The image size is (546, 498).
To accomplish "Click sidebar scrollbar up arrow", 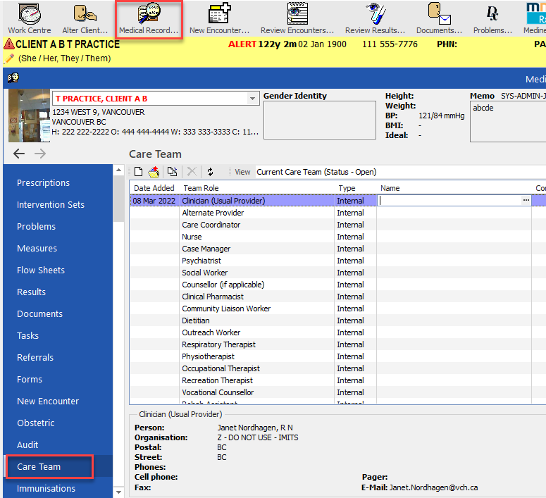I will [x=119, y=170].
